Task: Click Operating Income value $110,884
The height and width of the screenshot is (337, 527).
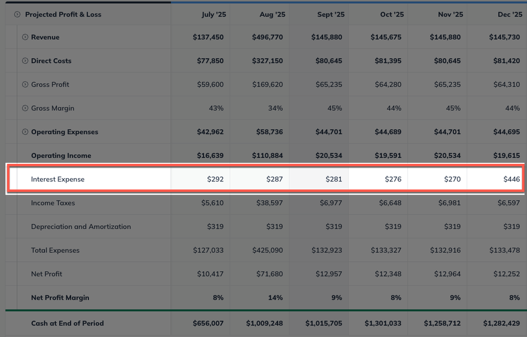Action: [x=267, y=156]
